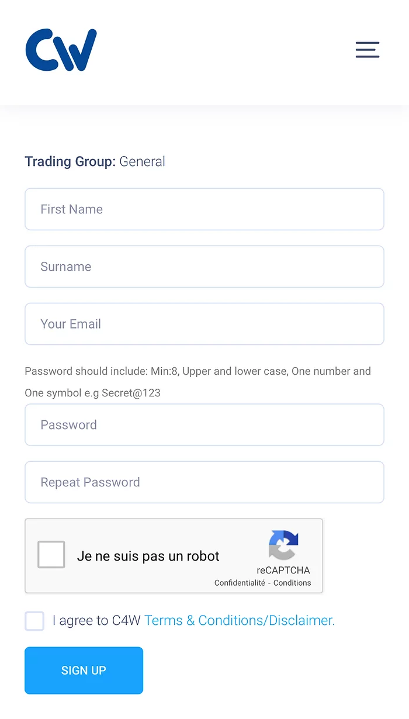
Task: Tick the Terms & Conditions agreement checkbox
Action: tap(34, 621)
